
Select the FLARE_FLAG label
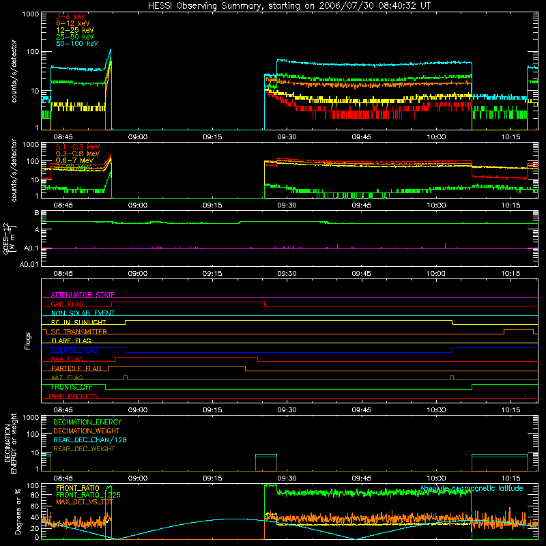(x=71, y=341)
